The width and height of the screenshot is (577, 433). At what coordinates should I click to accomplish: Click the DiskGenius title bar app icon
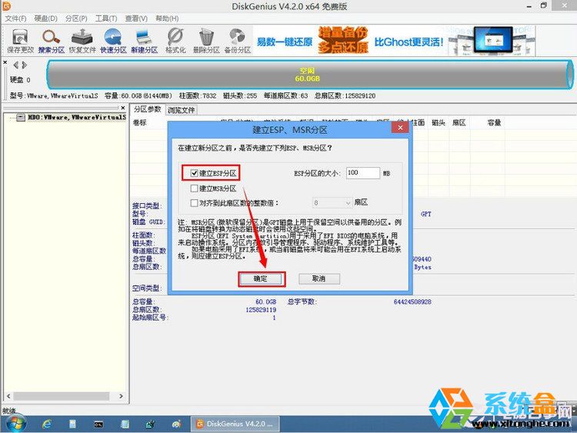pyautogui.click(x=7, y=6)
